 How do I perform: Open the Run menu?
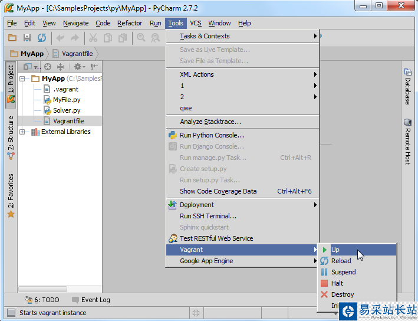coord(155,23)
